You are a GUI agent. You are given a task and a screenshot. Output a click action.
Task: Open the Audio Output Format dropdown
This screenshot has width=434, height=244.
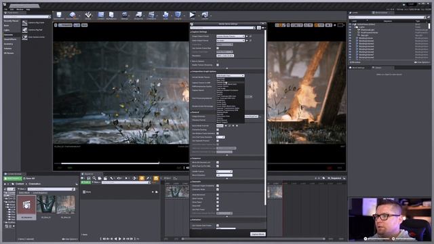click(x=231, y=41)
